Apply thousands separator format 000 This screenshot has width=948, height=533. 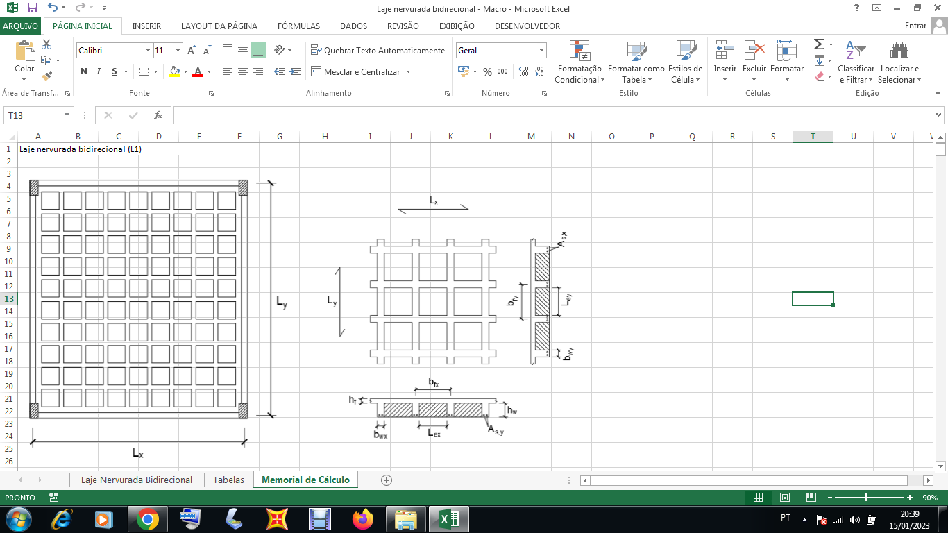pyautogui.click(x=502, y=71)
